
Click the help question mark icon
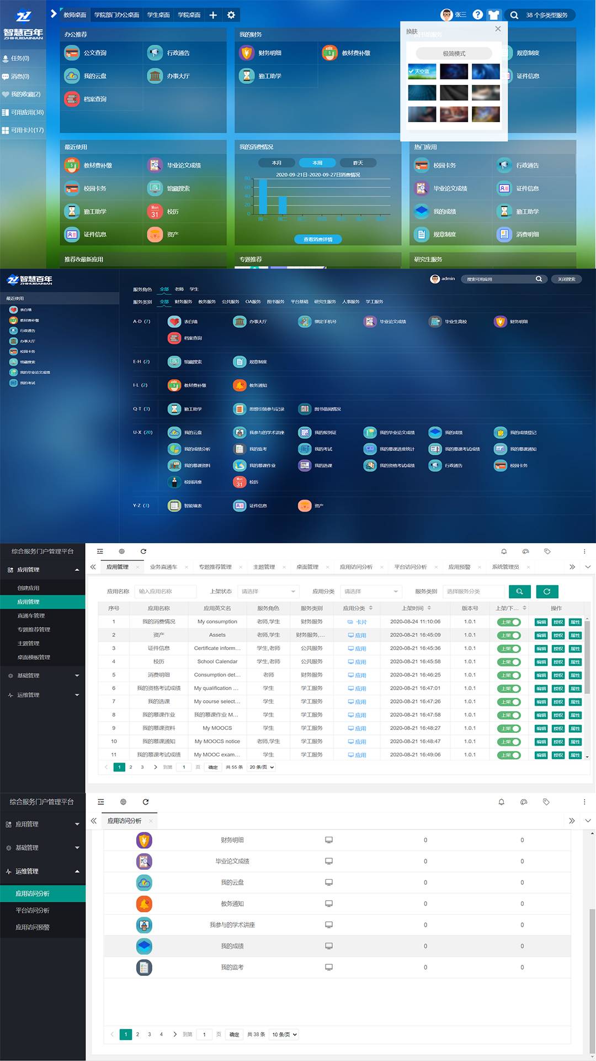pos(478,15)
